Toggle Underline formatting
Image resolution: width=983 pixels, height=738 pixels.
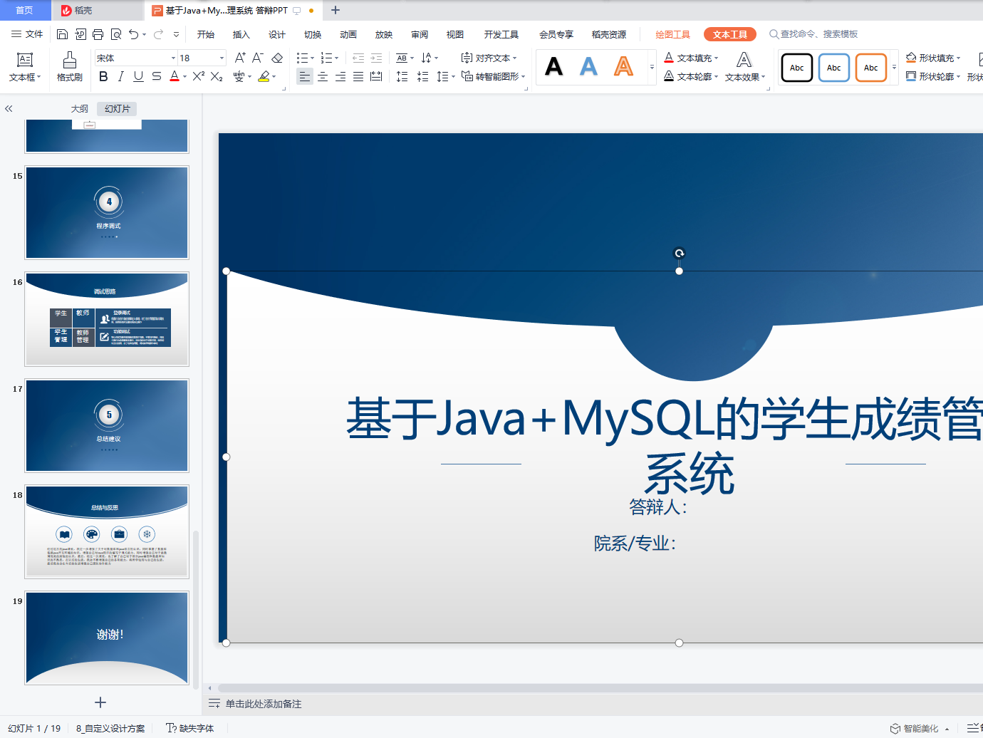pos(138,76)
